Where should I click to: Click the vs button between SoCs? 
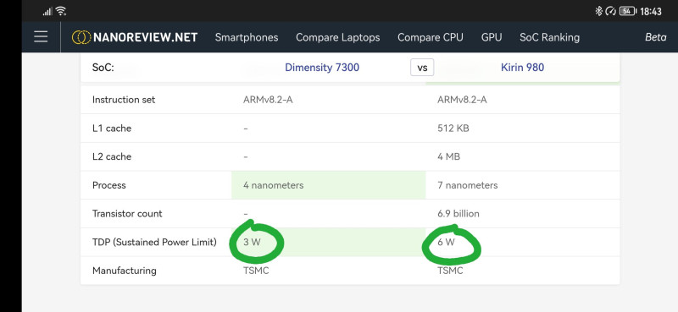point(422,68)
